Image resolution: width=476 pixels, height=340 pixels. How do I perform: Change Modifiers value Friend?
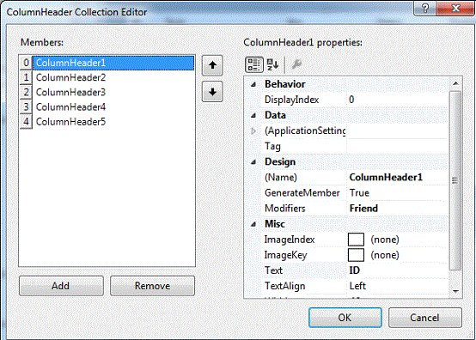point(397,209)
